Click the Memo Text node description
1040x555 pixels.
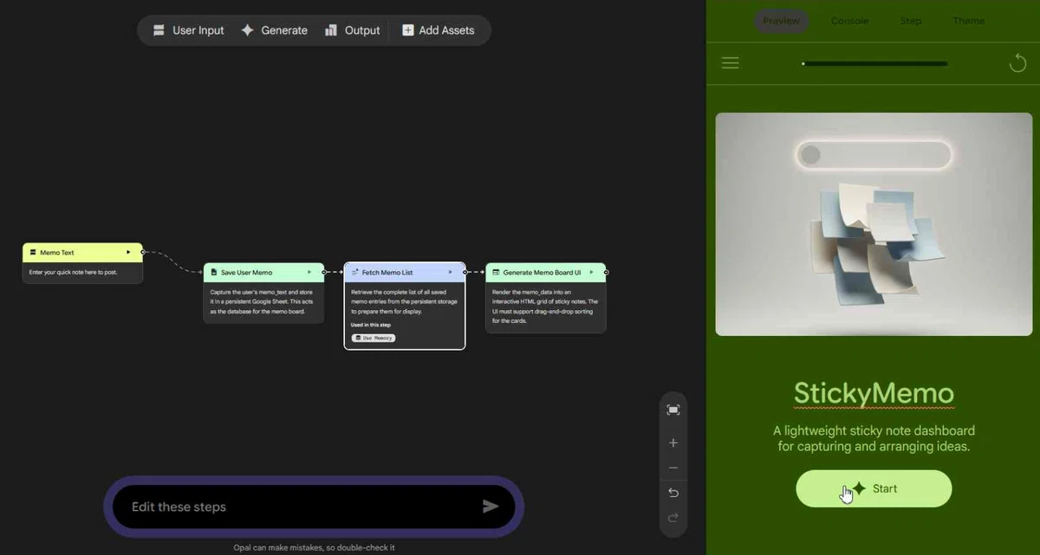[x=74, y=272]
